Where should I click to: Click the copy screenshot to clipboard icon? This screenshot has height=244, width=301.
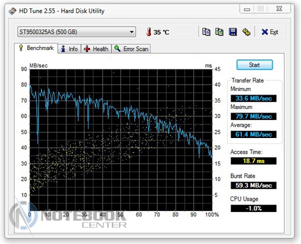tap(219, 32)
